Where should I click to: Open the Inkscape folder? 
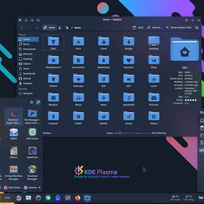pyautogui.click(x=79, y=80)
